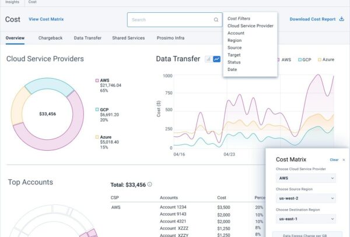The image size is (350, 237).
Task: Close the Cost Matrix panel
Action: point(344,160)
